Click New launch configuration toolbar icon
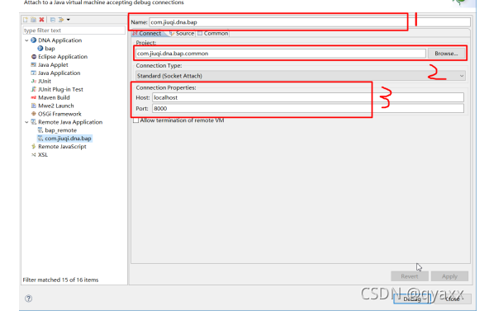The image size is (489, 320). click(26, 20)
